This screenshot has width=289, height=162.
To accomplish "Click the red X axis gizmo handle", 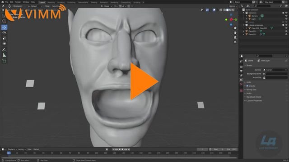I will pyautogui.click(x=231, y=19).
